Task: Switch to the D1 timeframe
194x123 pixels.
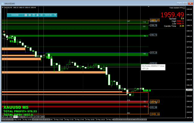Action: tap(35, 117)
